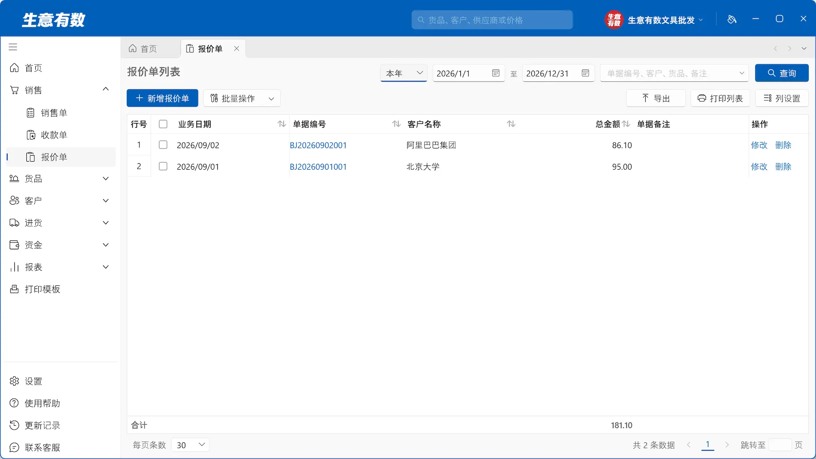
Task: Go to previous page arrow in pagination
Action: tap(689, 445)
